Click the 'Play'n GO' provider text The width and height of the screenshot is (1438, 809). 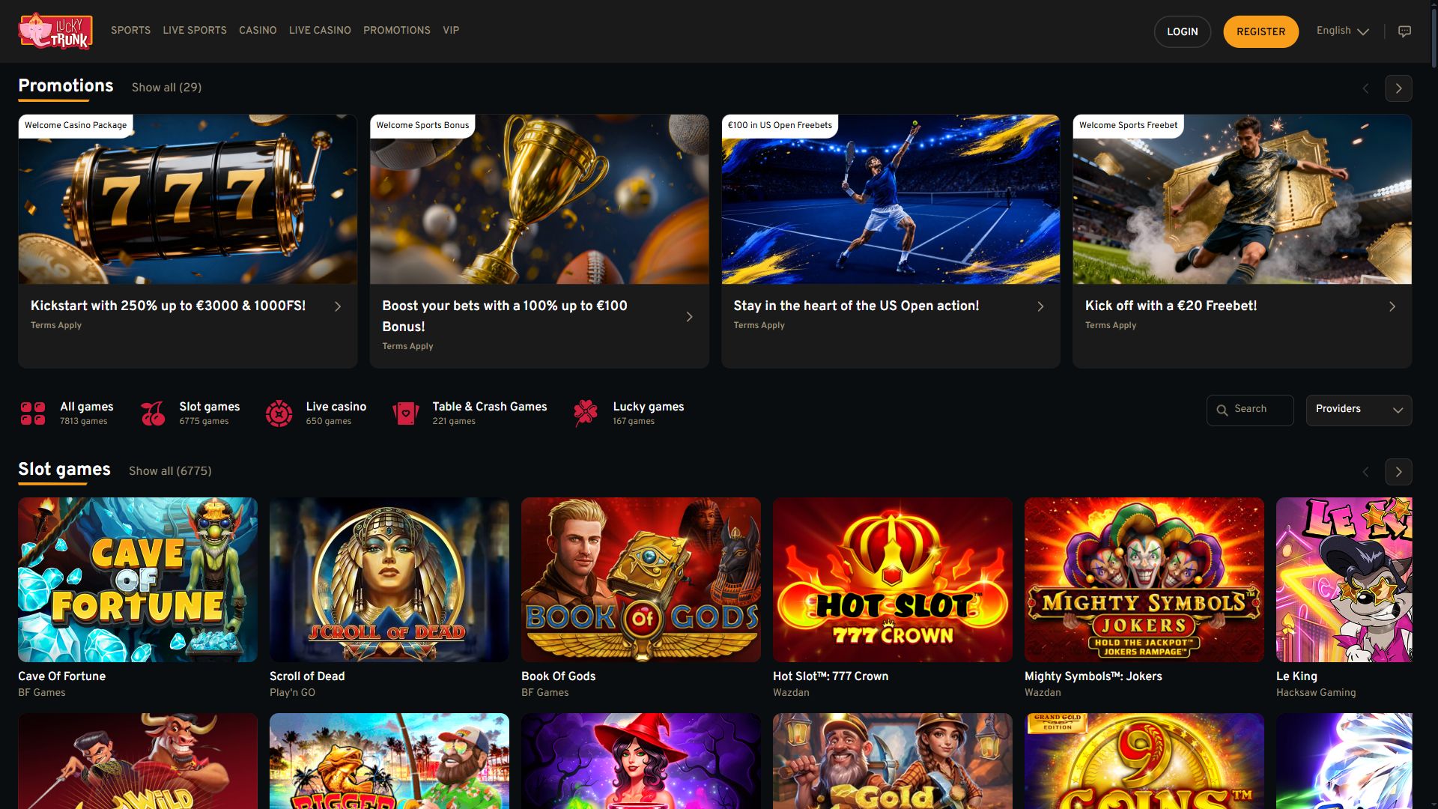coord(292,693)
